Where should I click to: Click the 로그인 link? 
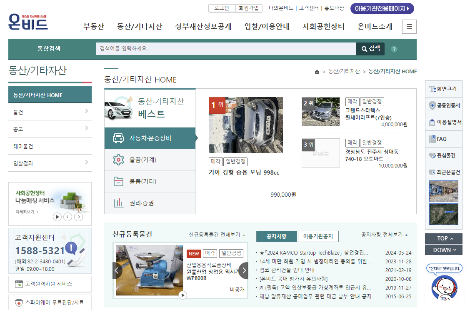pyautogui.click(x=221, y=8)
